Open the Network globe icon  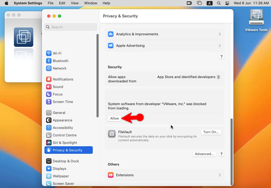tap(49, 68)
